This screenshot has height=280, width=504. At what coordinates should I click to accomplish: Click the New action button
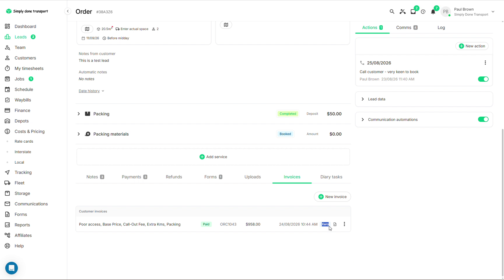472,46
